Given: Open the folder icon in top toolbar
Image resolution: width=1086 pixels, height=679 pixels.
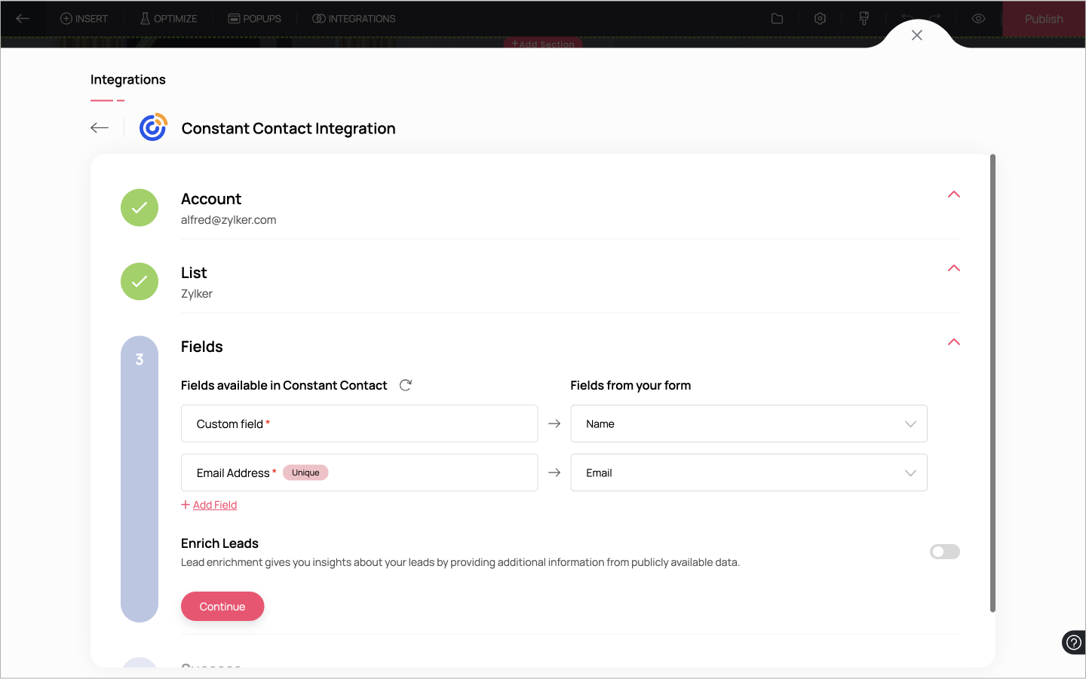Looking at the screenshot, I should click(x=777, y=19).
